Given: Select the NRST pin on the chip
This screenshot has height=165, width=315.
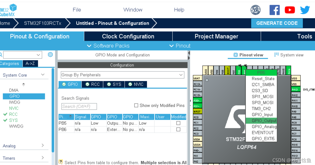Looking at the screenshot, I should tap(198, 111).
